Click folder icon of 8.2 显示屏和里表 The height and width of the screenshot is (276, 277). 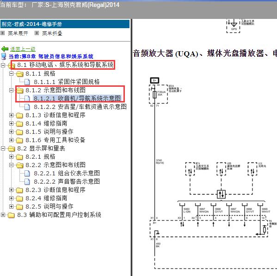pyautogui.click(x=11, y=149)
